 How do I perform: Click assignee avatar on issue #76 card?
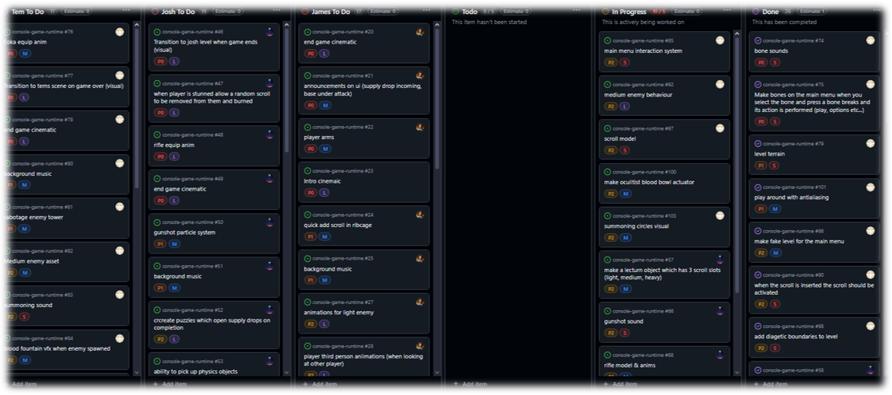(119, 32)
